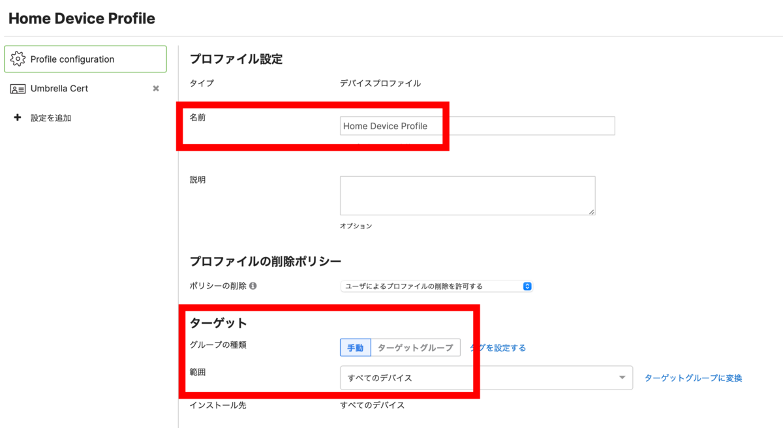Click the stepper arrows on the deletion policy selector
Screen dimensions: 783x428
[x=527, y=286]
